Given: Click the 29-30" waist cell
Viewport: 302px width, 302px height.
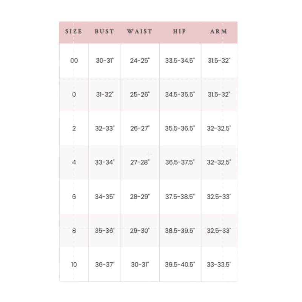Looking at the screenshot, I should pos(140,231).
